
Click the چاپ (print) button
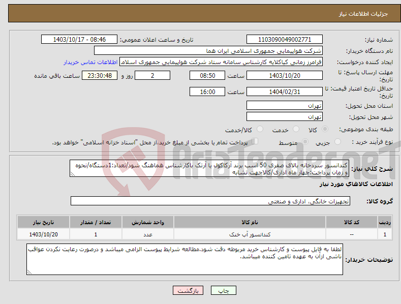(x=223, y=290)
